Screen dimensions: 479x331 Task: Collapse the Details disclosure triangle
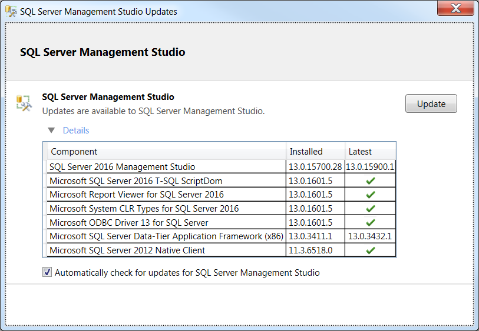(x=51, y=131)
